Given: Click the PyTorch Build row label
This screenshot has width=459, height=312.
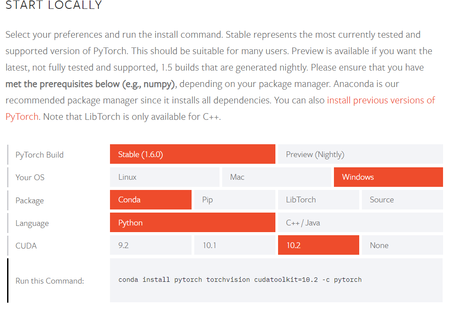Looking at the screenshot, I should coord(39,155).
